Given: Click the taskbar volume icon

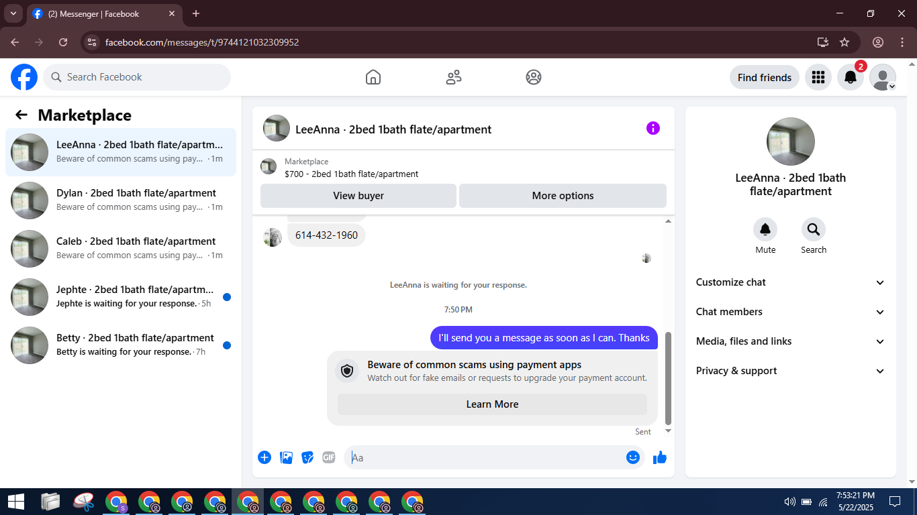Looking at the screenshot, I should (x=789, y=502).
